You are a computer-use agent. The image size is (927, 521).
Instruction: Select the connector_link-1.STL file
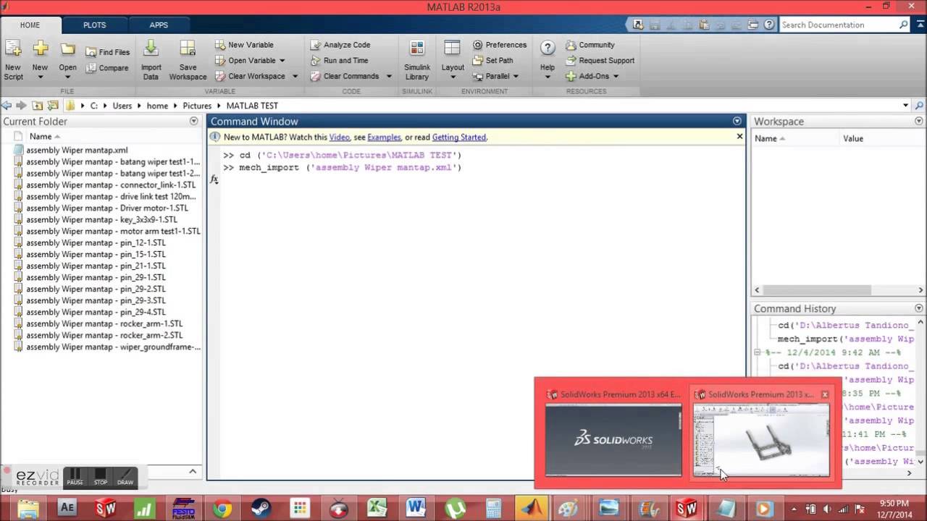pyautogui.click(x=111, y=185)
